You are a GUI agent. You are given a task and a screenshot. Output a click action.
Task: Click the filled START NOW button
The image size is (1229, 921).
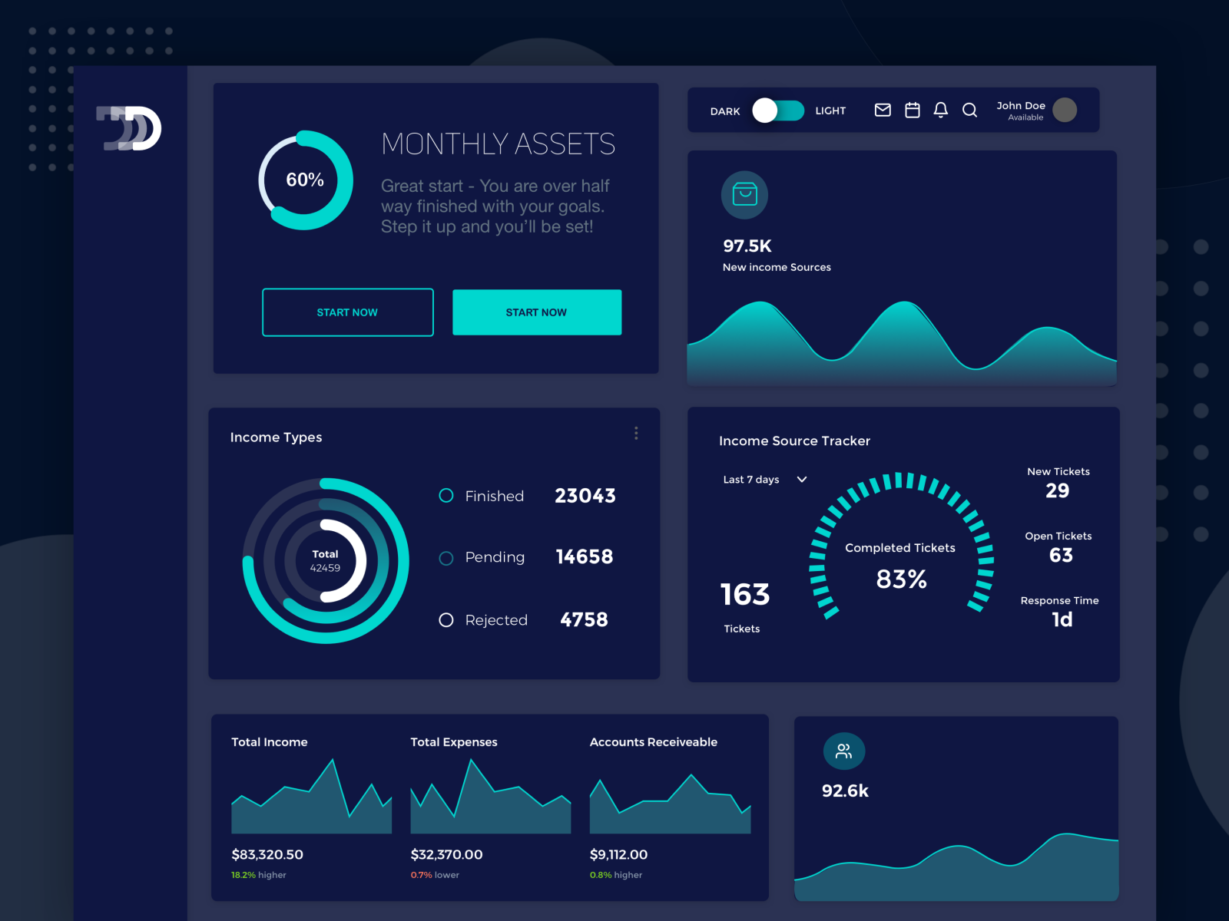537,312
